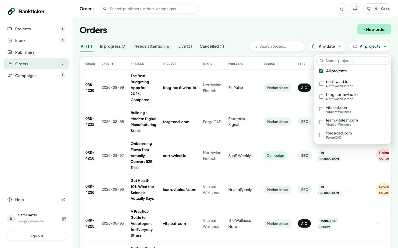Go to Inbox in sidebar
This screenshot has width=398, height=248.
(x=36, y=41)
